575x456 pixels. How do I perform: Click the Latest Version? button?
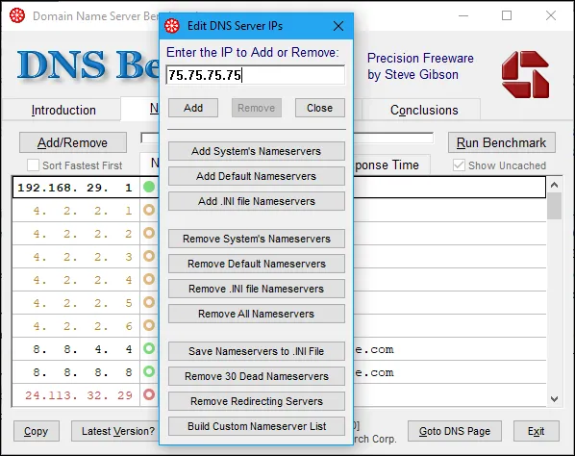tap(115, 431)
